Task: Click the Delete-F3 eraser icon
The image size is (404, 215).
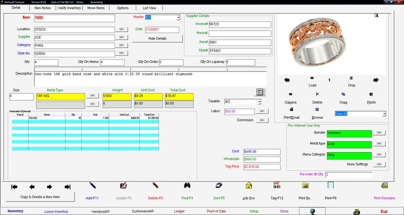Action: (x=155, y=185)
